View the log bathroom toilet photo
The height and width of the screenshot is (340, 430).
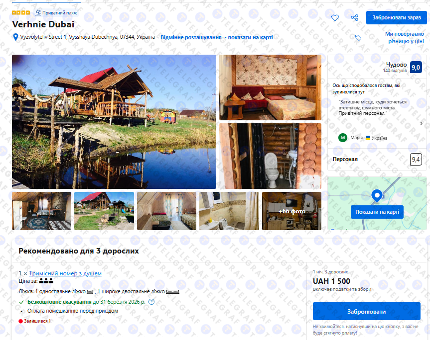[x=270, y=156]
